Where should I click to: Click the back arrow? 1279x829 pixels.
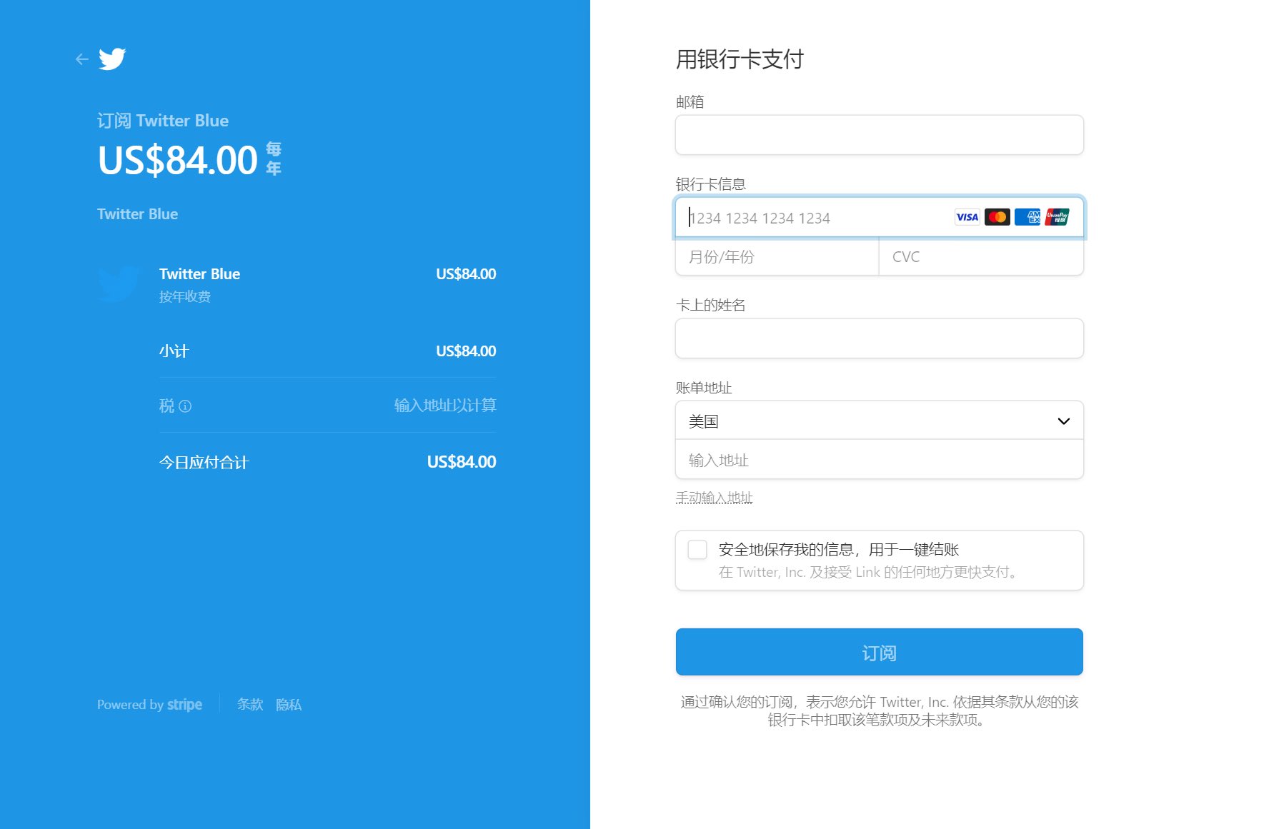click(81, 59)
